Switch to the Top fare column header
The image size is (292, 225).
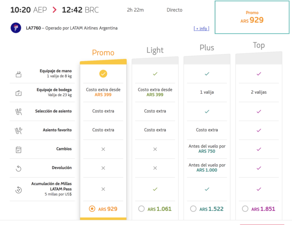pos(259,45)
